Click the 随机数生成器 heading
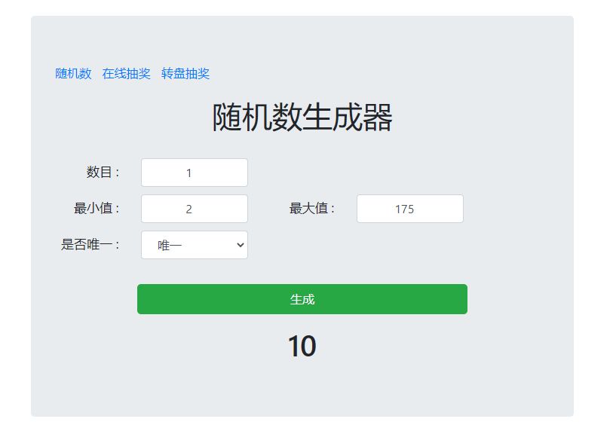This screenshot has height=431, width=616. click(x=302, y=117)
